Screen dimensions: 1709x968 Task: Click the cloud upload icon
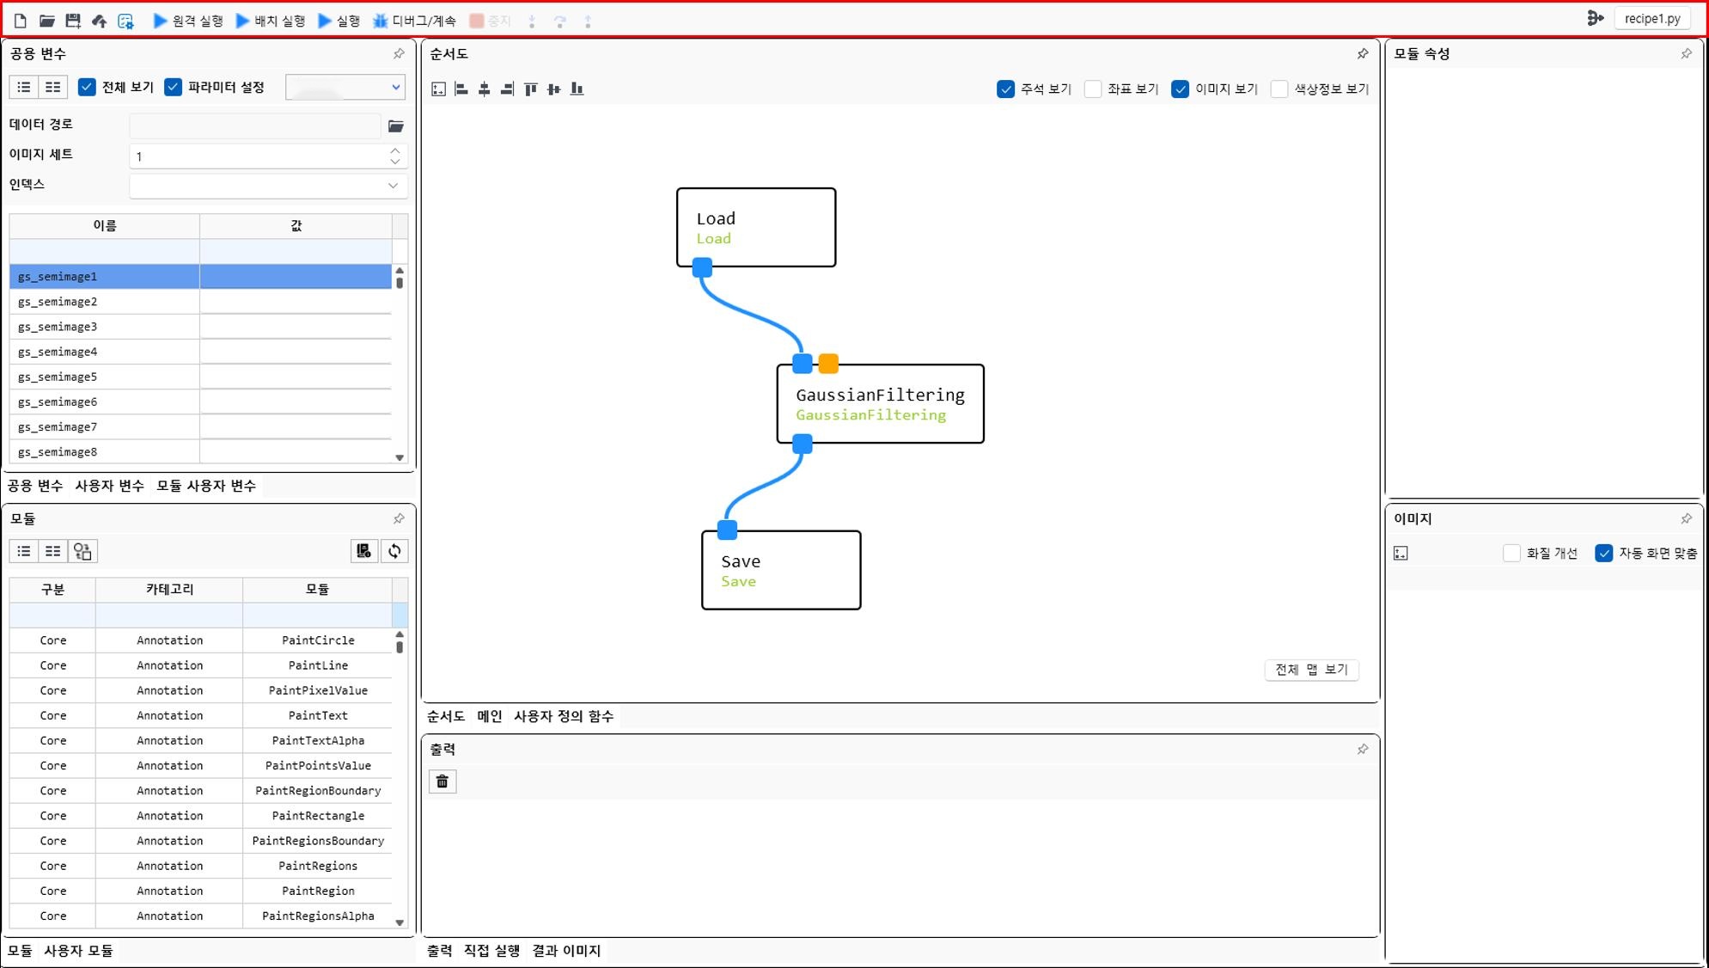coord(100,21)
